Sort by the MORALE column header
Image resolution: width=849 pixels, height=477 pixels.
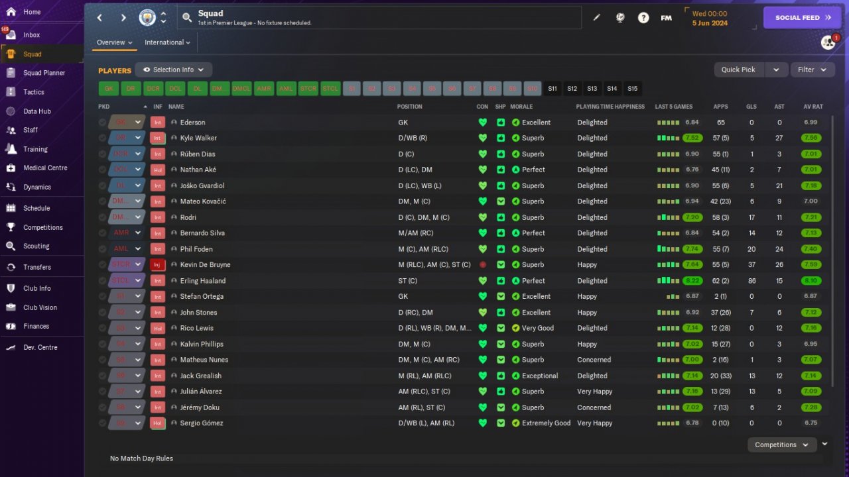(521, 107)
